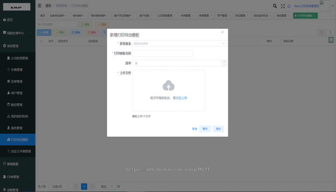
Task: Open 首页 in the left sidebar
Action: tap(18, 20)
